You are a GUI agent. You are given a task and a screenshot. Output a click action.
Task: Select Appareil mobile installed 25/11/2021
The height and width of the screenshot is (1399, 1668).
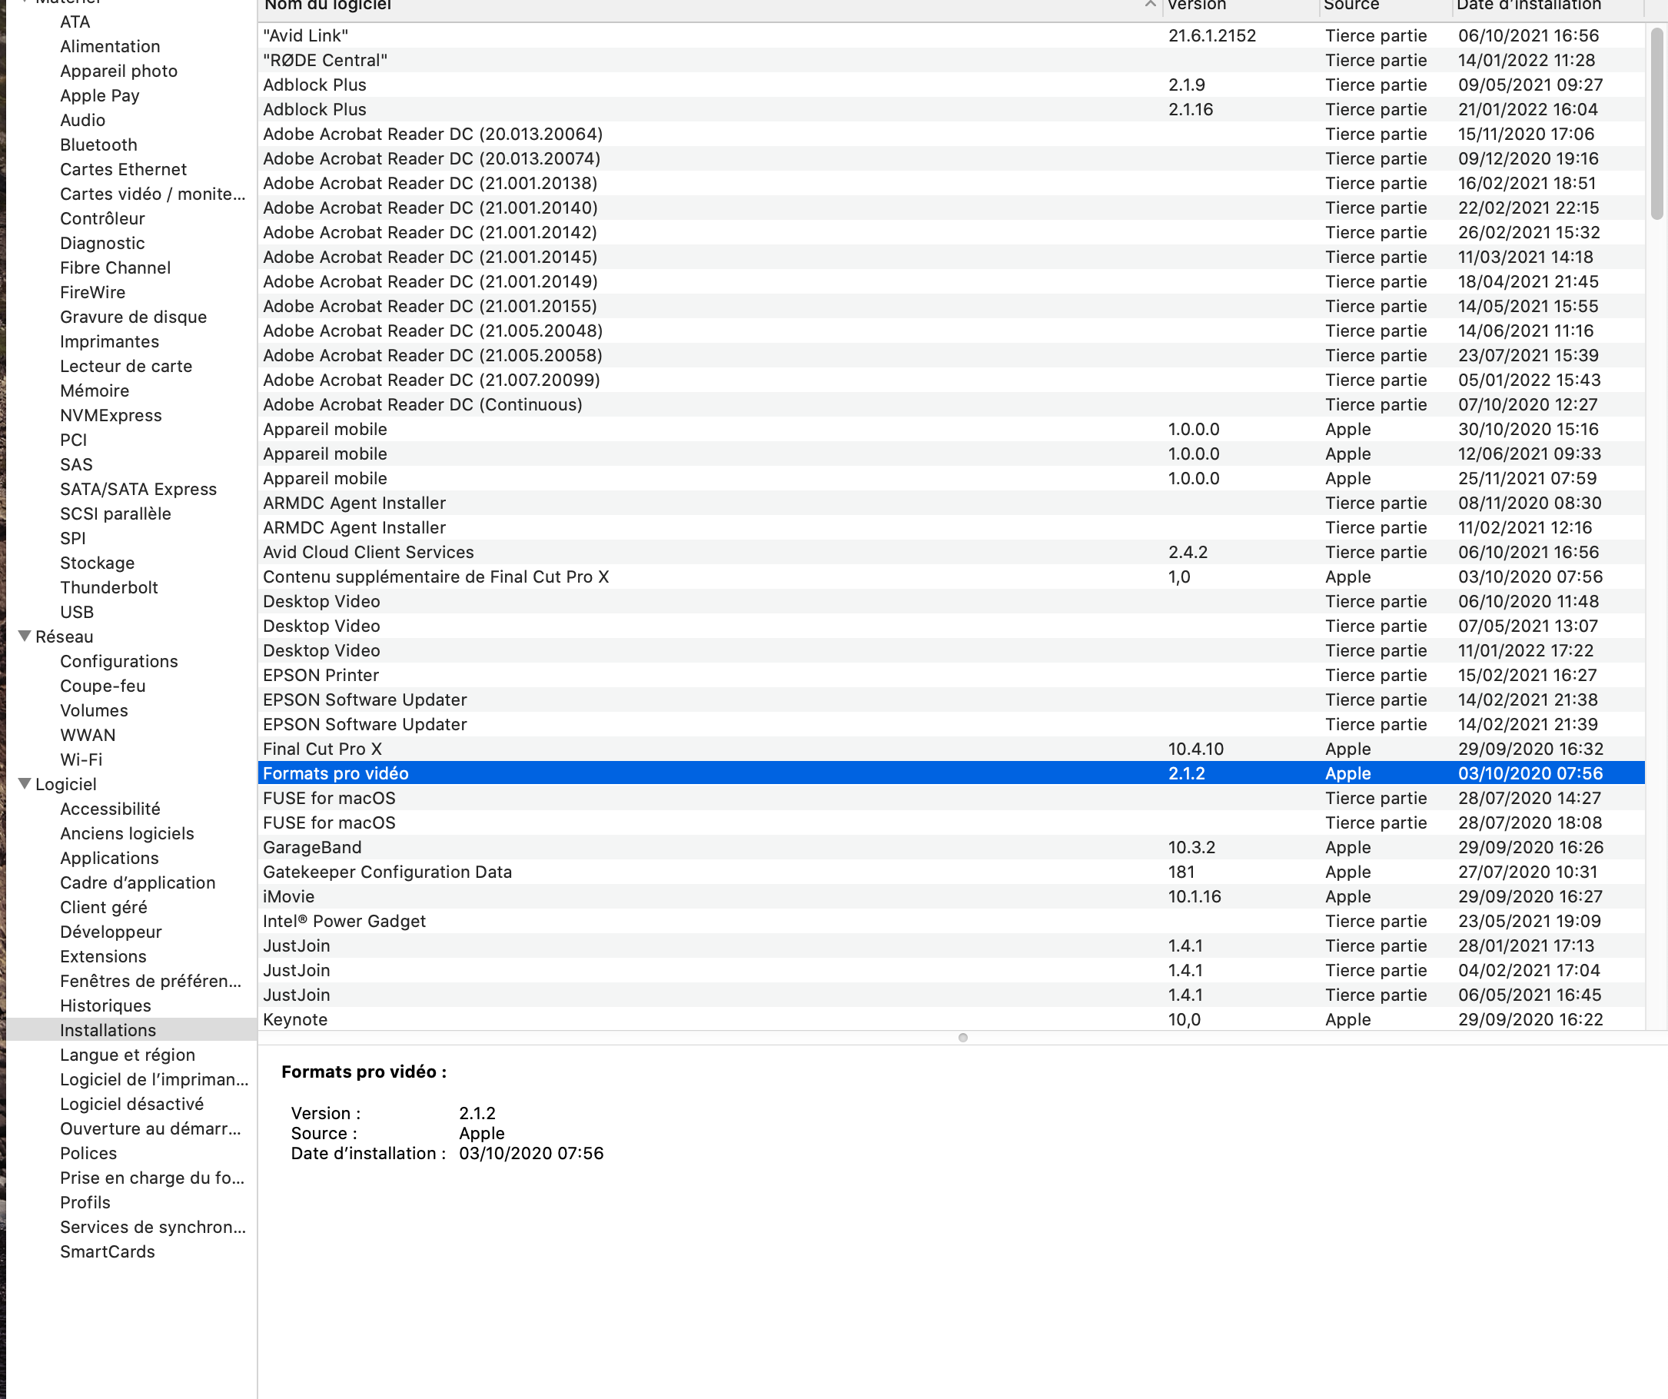click(x=951, y=478)
